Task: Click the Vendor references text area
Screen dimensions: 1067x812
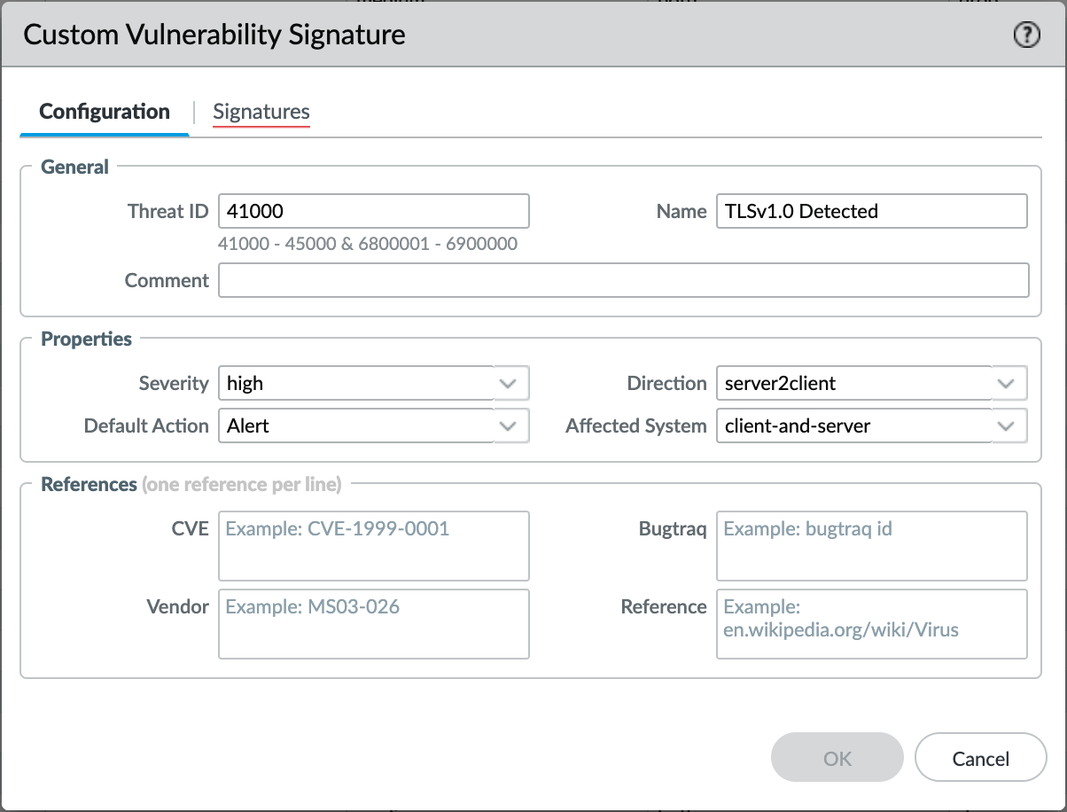Action: coord(372,624)
